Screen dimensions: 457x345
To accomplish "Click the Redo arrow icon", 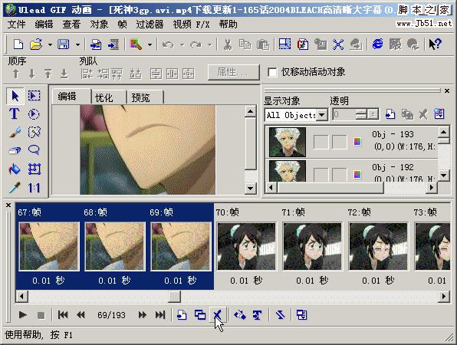I will (196, 45).
